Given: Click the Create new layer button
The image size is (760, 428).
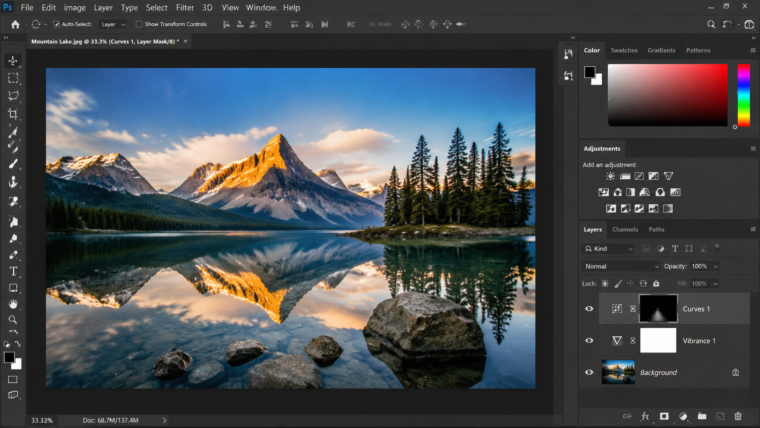Looking at the screenshot, I should pos(720,416).
